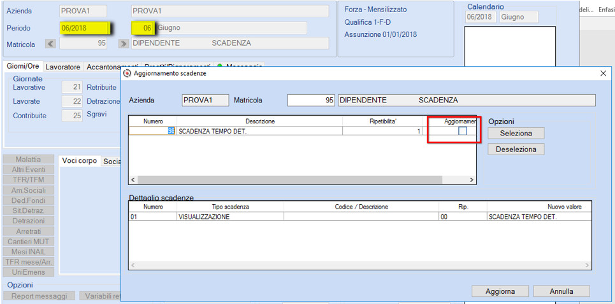
Task: Click the Nuovo valore cell SCADENZA TEMPO DET.
Action: (539, 217)
